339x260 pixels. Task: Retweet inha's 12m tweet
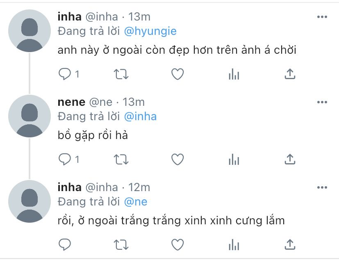point(121,245)
